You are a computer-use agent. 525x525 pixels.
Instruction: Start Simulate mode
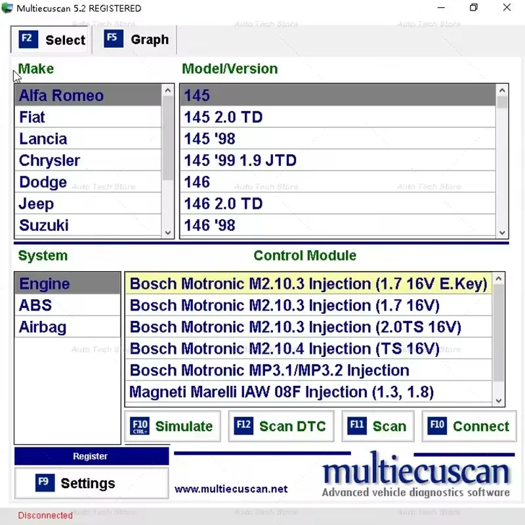(x=173, y=426)
